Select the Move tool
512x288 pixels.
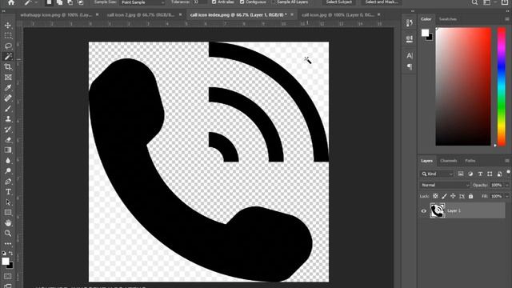pos(8,25)
